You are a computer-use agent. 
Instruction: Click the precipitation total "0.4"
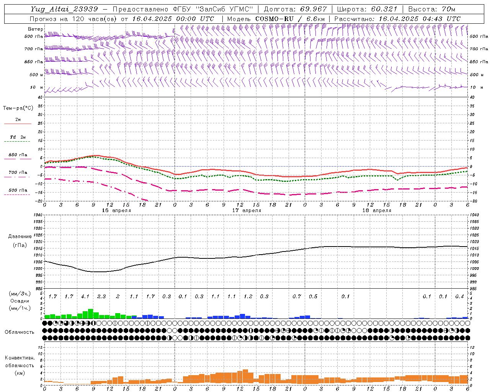[x=459, y=297]
